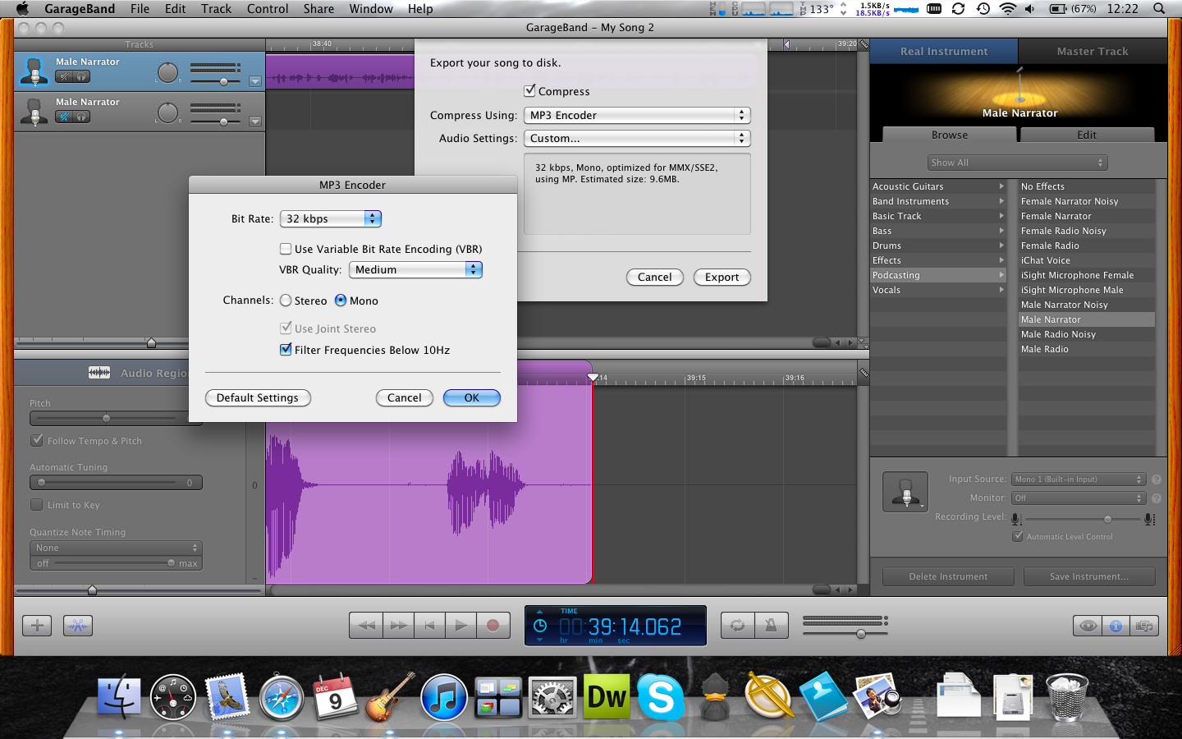Select the Browse tab in Track Info

pos(950,135)
